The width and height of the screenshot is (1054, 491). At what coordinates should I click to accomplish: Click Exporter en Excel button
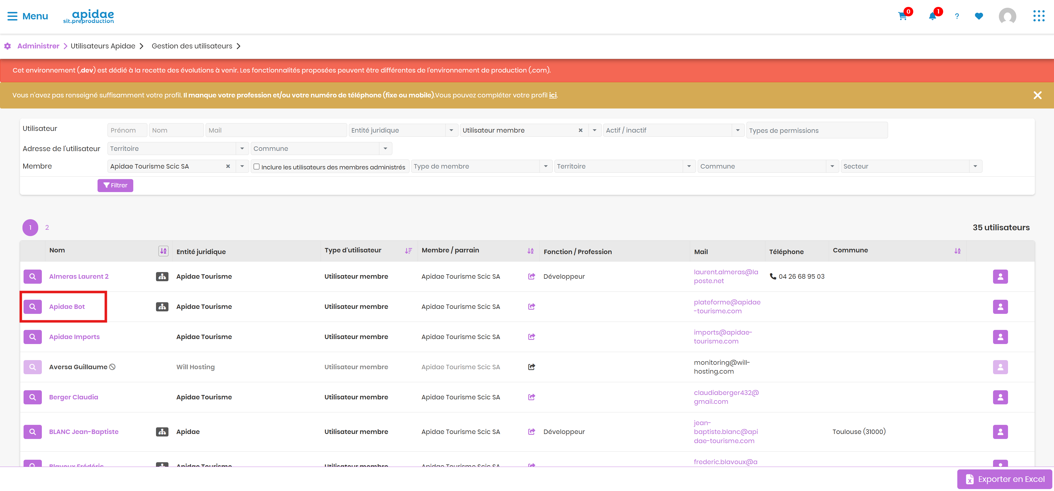coord(1004,479)
